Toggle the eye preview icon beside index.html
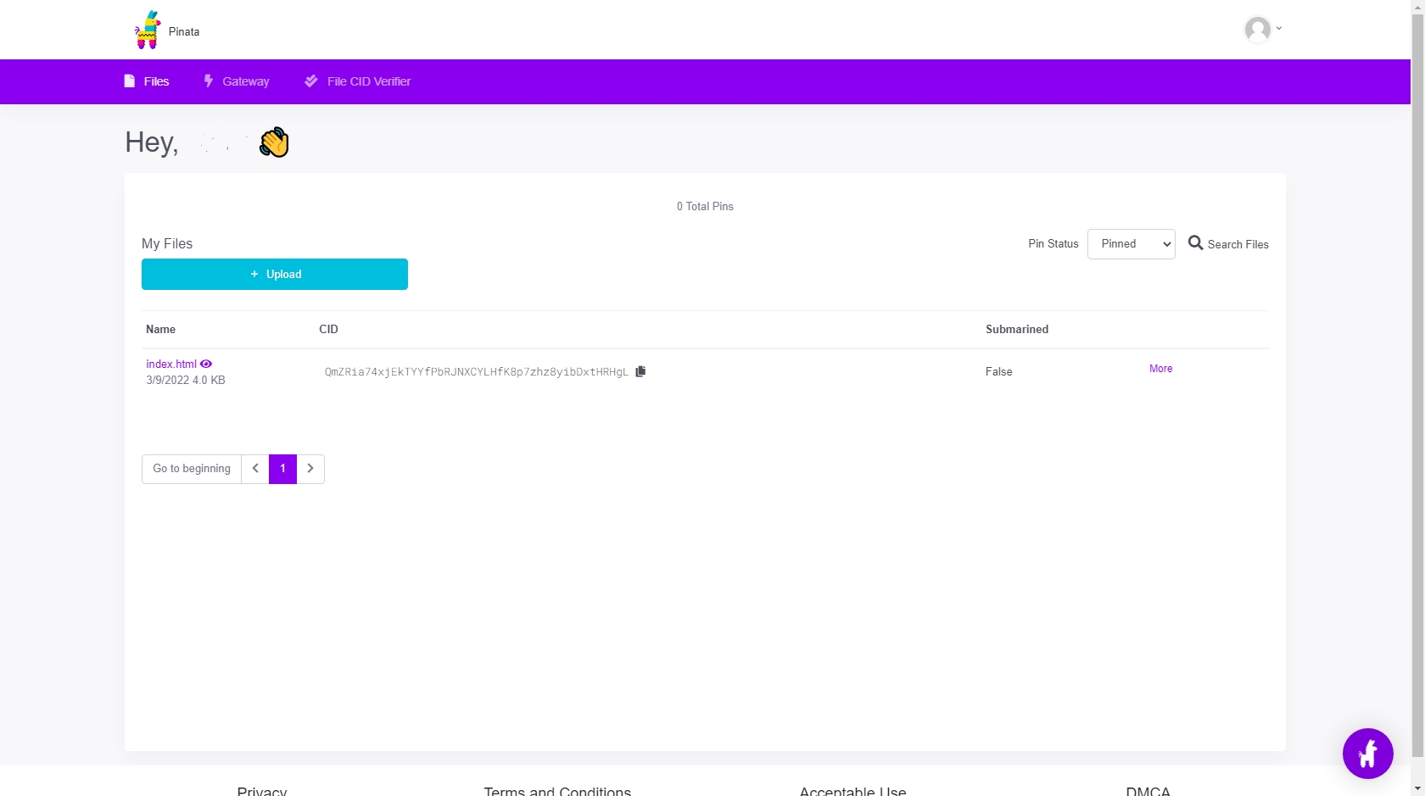This screenshot has height=796, width=1425. pos(206,364)
